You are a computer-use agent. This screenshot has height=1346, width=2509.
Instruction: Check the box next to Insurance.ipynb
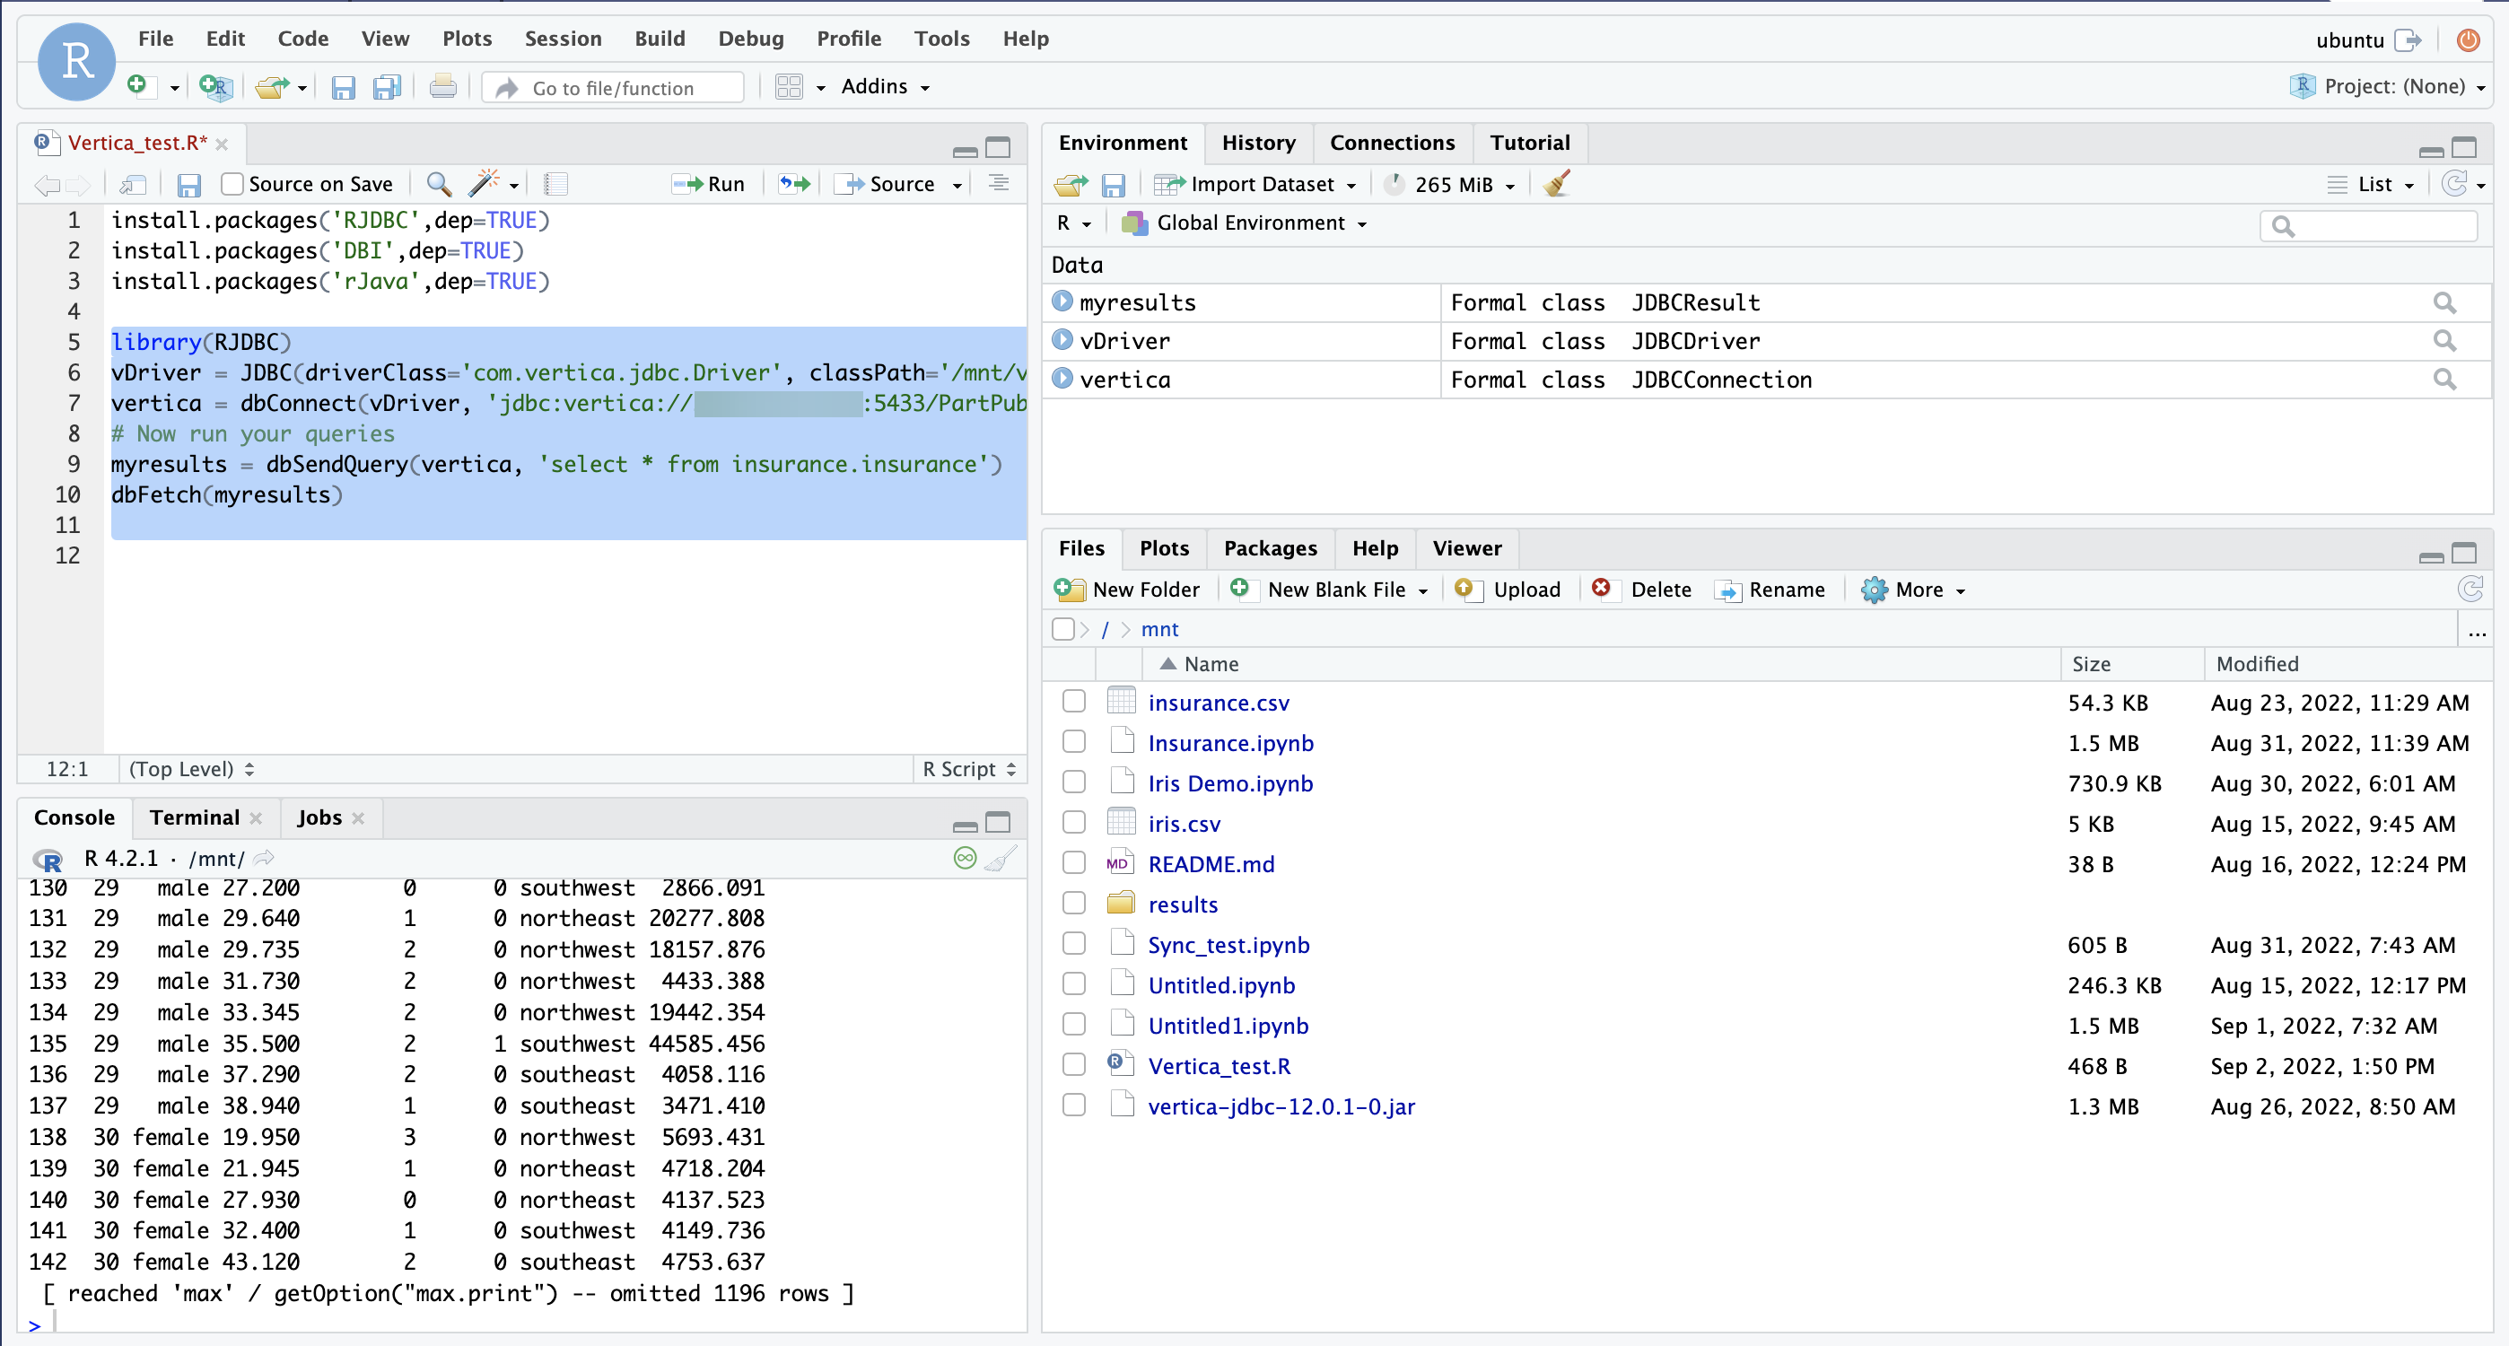coord(1073,742)
